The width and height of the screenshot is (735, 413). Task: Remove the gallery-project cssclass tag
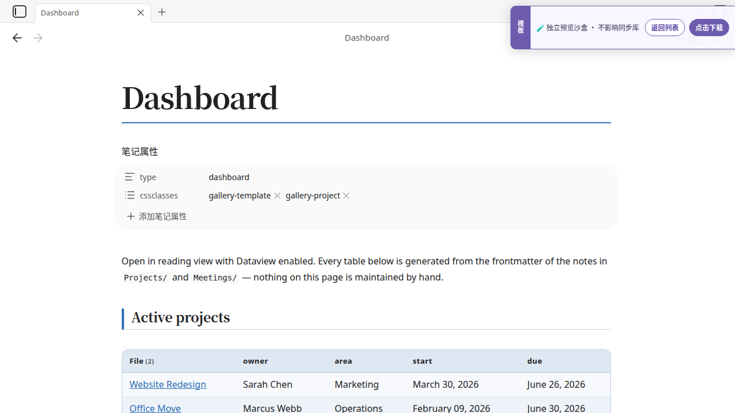point(346,196)
